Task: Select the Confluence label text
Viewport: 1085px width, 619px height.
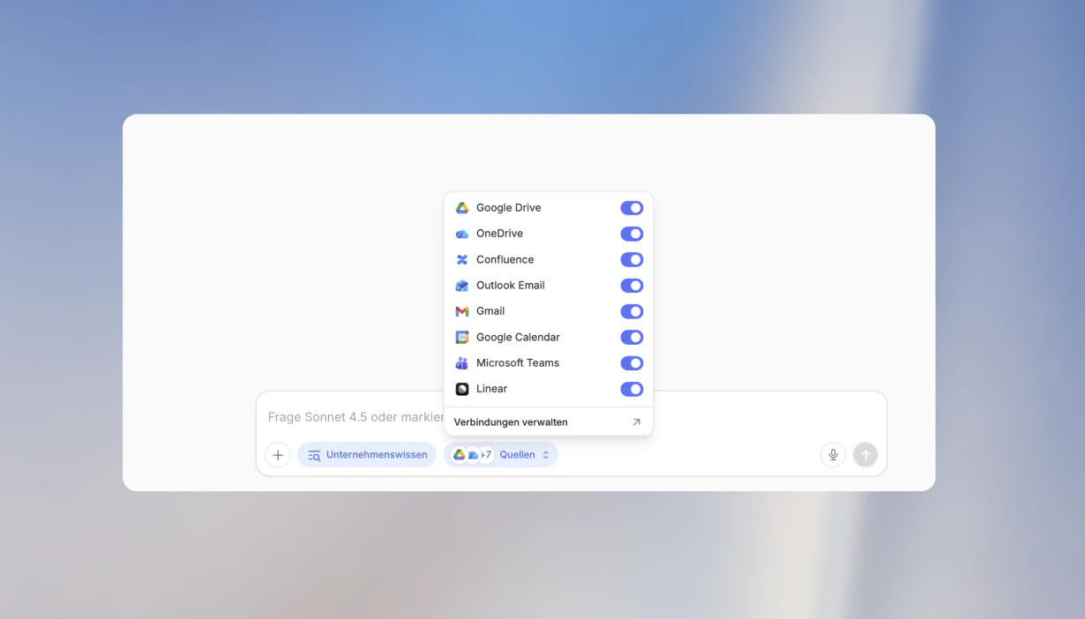Action: pos(505,259)
